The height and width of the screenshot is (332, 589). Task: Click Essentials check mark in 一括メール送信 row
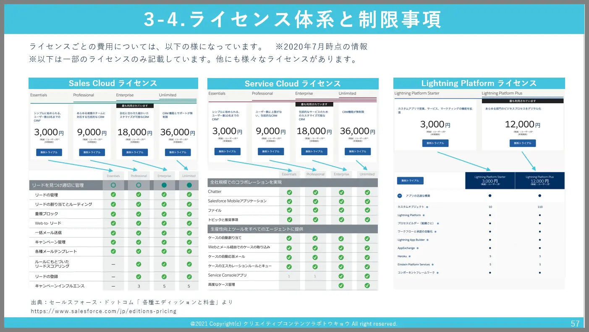[x=113, y=232]
